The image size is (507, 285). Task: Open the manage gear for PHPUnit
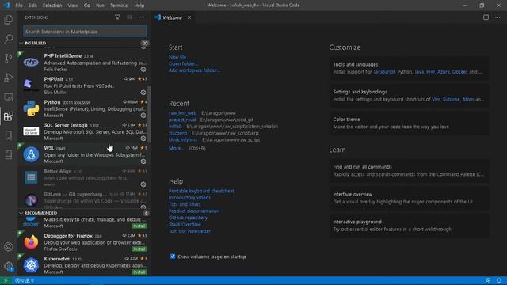tap(143, 93)
